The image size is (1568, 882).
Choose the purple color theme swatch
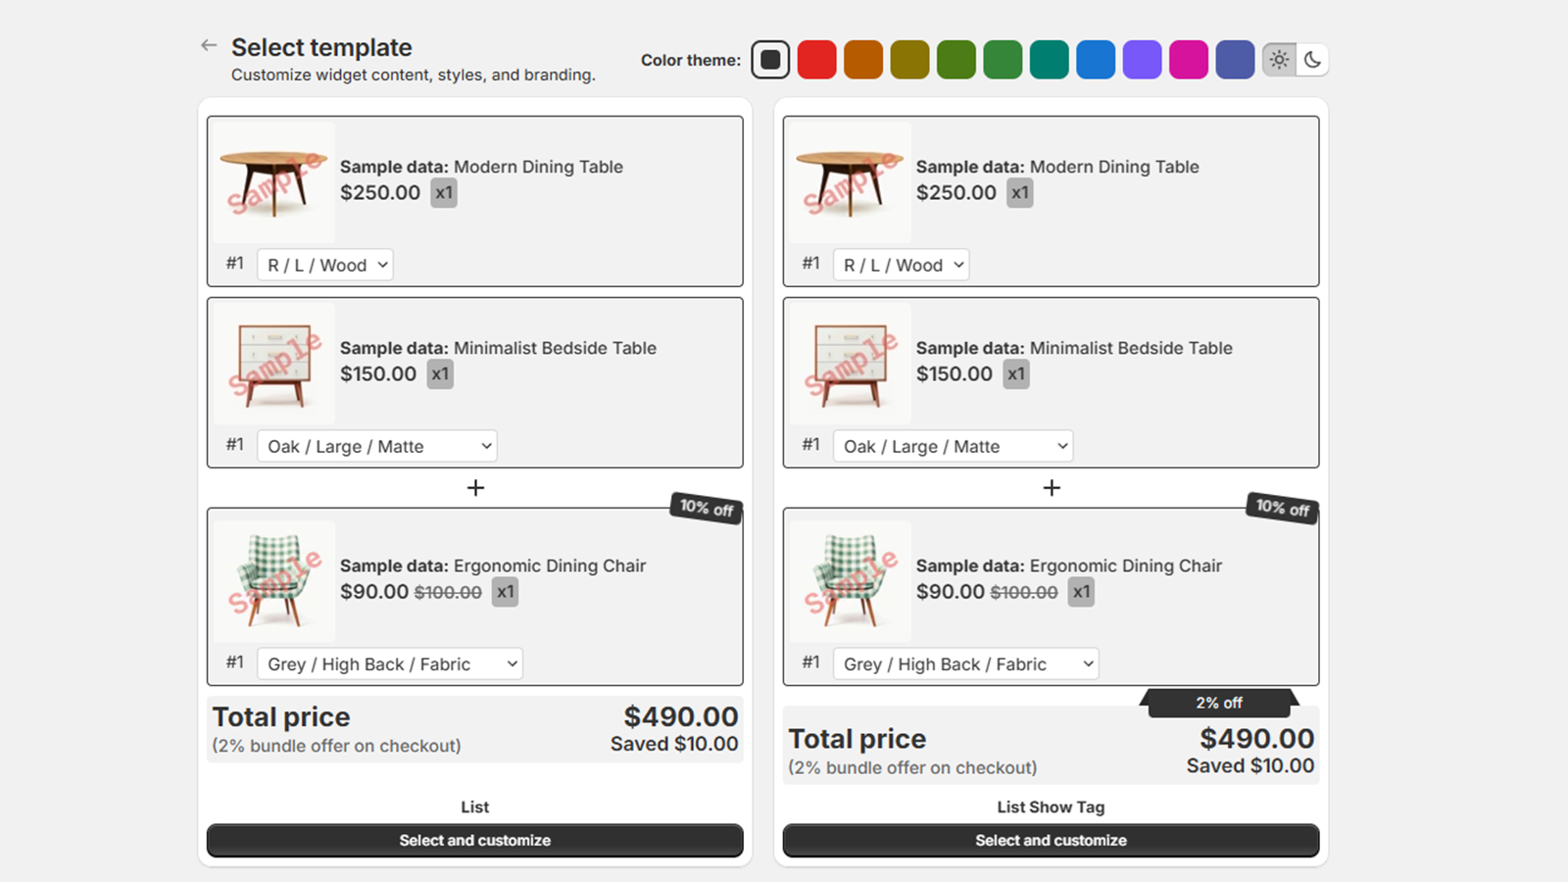click(x=1142, y=60)
